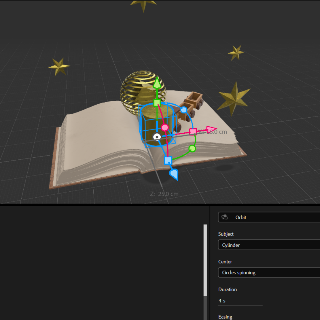The width and height of the screenshot is (320, 320).
Task: Click the Orbit button
Action: pyautogui.click(x=241, y=217)
